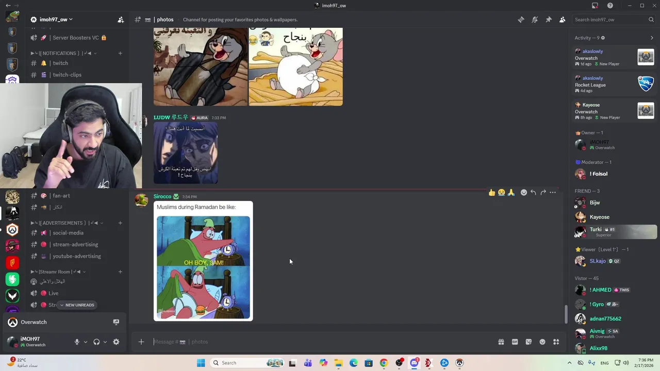The height and width of the screenshot is (371, 660).
Task: Open More options on Sirocco's message
Action: pos(553,192)
